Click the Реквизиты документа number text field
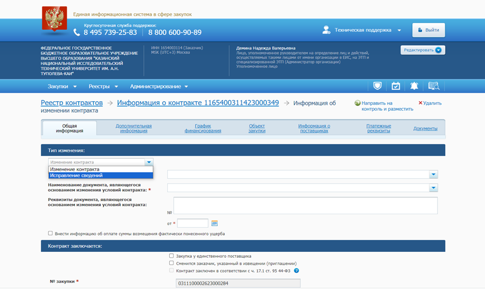This screenshot has width=485, height=289. tap(305, 206)
